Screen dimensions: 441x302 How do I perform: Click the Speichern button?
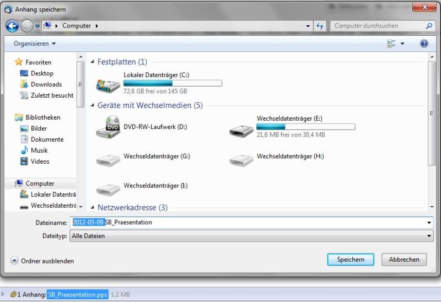(x=351, y=260)
